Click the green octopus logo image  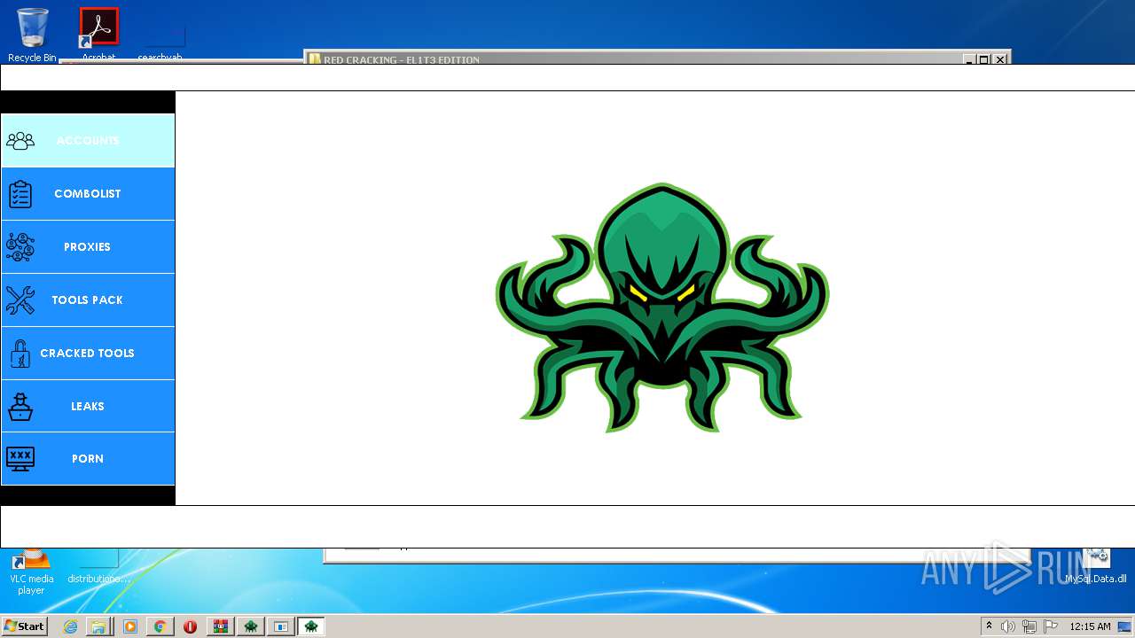(x=661, y=307)
